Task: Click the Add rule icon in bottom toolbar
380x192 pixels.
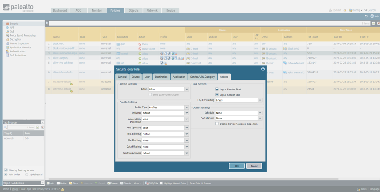Action: pos(48,183)
